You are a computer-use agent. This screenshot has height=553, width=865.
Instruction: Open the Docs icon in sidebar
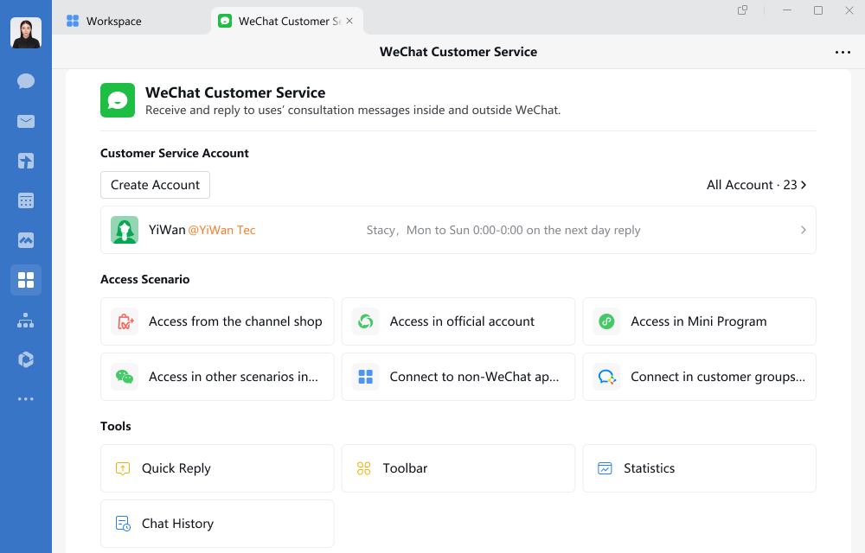click(x=26, y=161)
